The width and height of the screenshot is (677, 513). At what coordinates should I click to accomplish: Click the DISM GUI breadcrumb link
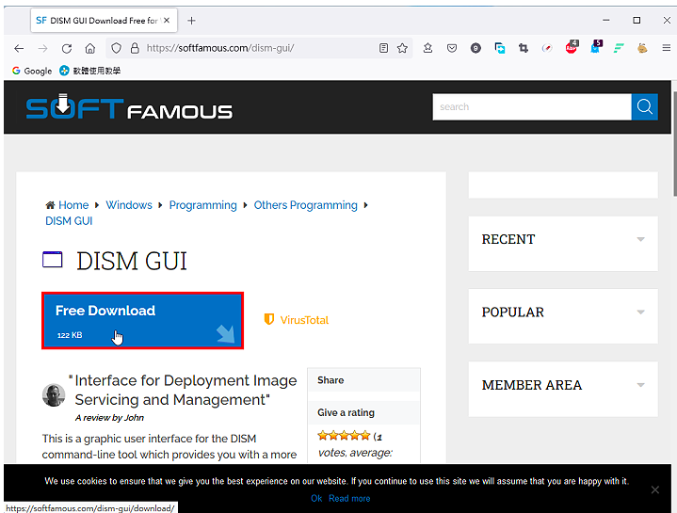click(69, 221)
